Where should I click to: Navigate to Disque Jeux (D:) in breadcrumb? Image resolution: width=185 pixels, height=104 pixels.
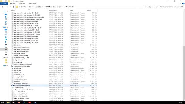point(35,7)
